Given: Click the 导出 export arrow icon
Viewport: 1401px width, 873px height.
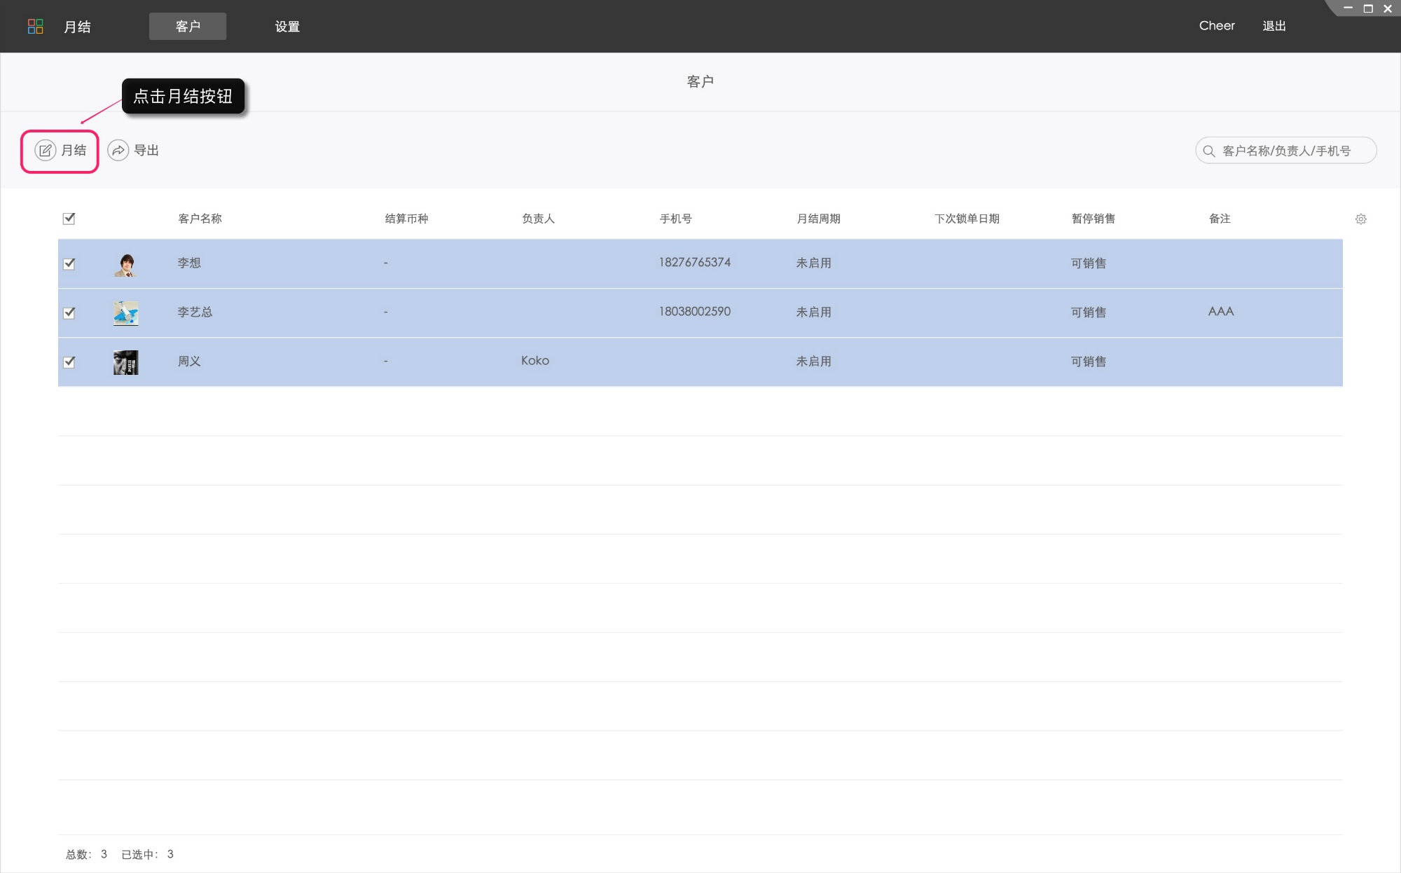Looking at the screenshot, I should click(118, 151).
